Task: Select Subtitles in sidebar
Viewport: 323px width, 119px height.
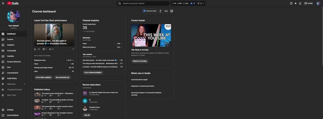Action: [x=13, y=56]
